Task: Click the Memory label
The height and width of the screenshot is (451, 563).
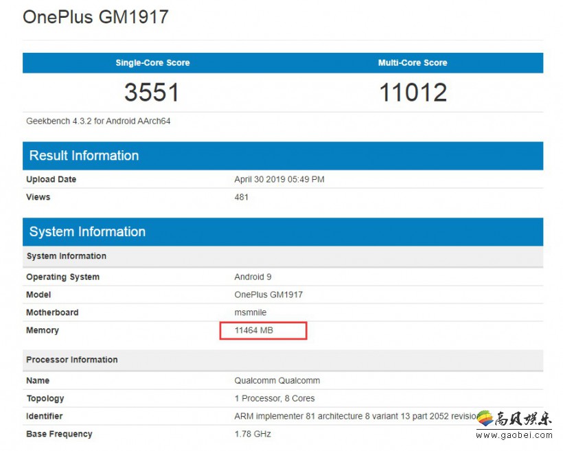Action: click(43, 330)
